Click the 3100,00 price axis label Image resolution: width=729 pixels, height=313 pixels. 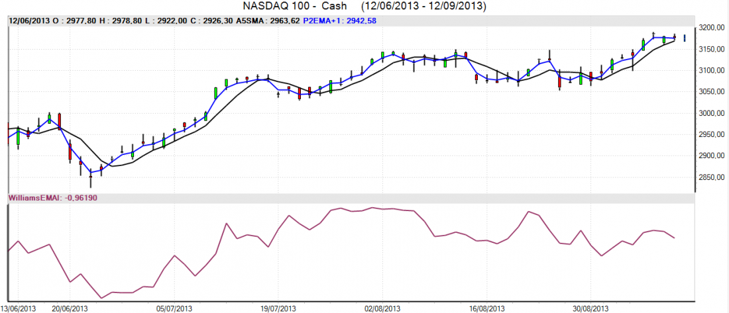pyautogui.click(x=712, y=70)
